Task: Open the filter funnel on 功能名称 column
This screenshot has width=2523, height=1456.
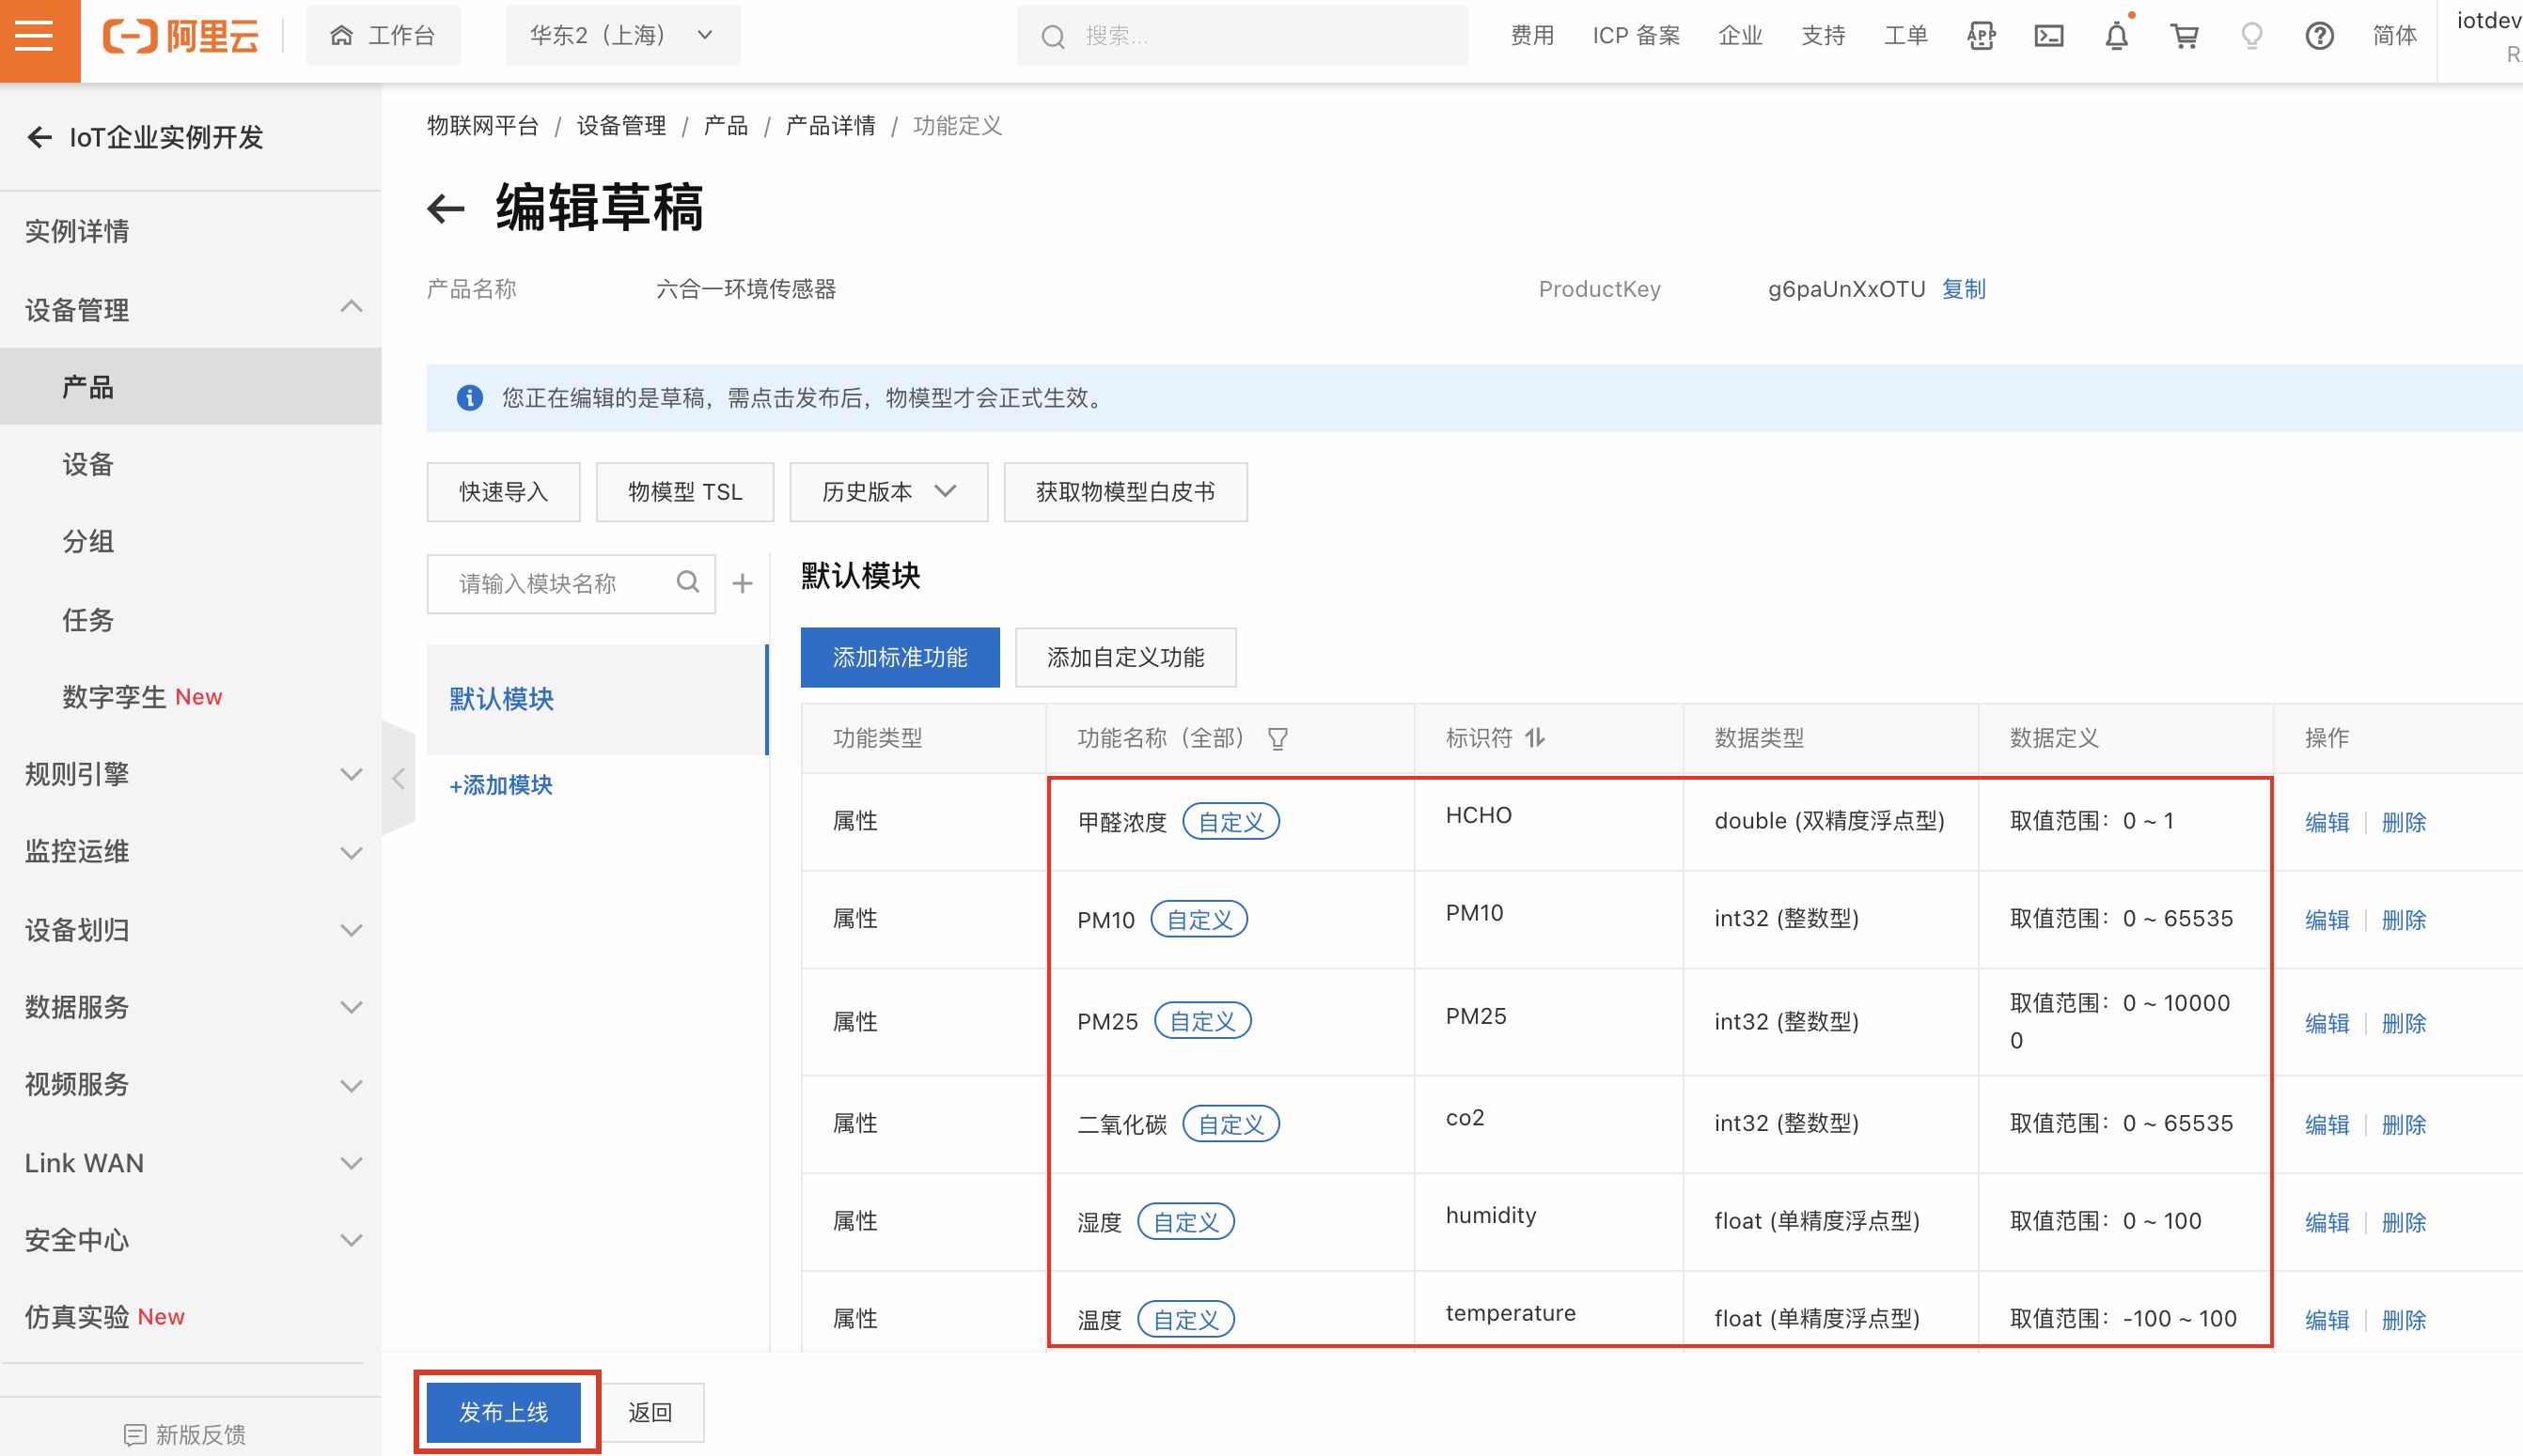Action: pos(1277,738)
